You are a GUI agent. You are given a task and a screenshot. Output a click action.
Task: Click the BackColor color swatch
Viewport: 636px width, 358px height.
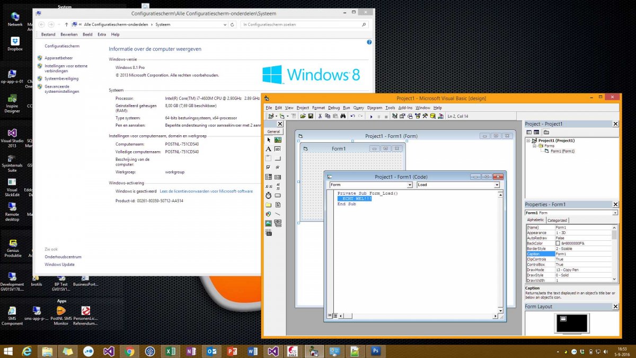558,243
